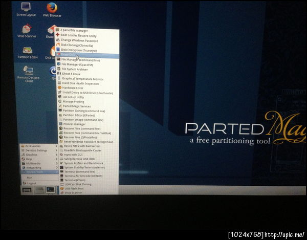307x240 pixels.
Task: Open rsync with GUI
Action: [89, 155]
